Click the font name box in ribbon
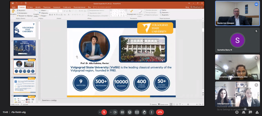 tap(53, 11)
